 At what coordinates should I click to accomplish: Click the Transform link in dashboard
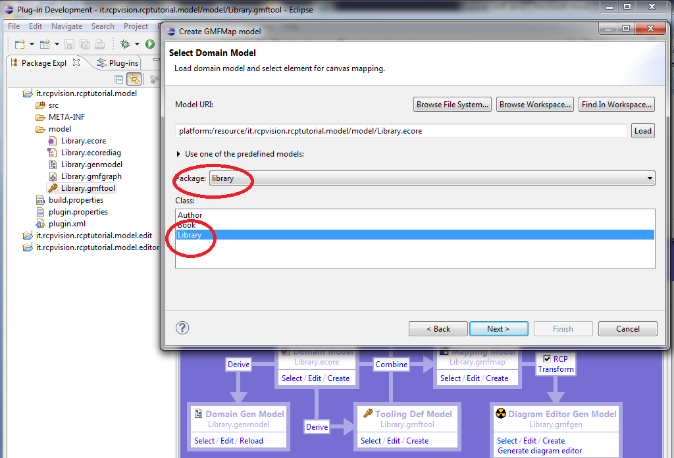pyautogui.click(x=556, y=369)
